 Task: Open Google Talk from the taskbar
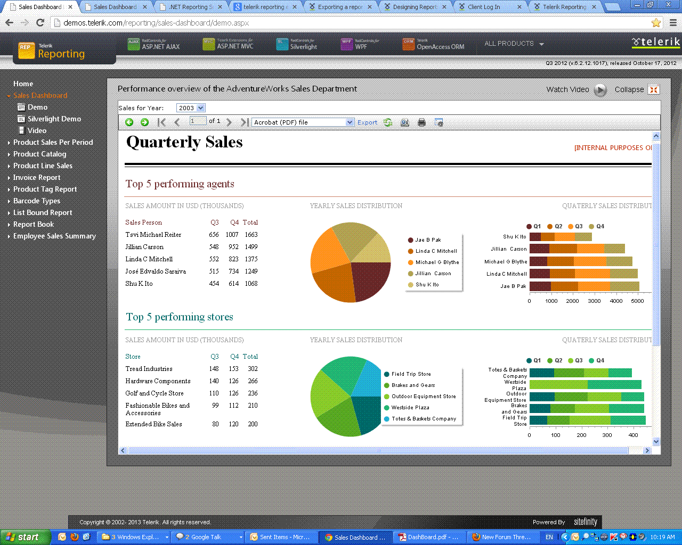tap(209, 537)
